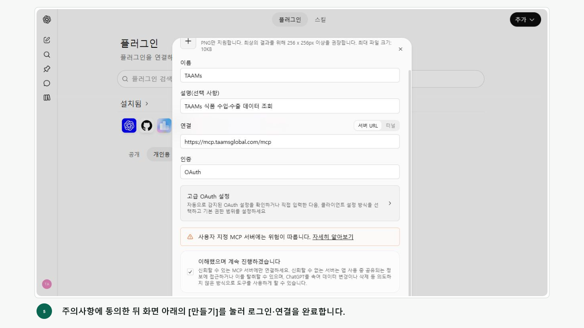Click the TA profile avatar
The height and width of the screenshot is (328, 584).
click(47, 284)
